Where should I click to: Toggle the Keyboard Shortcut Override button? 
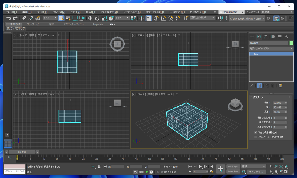tap(149, 18)
